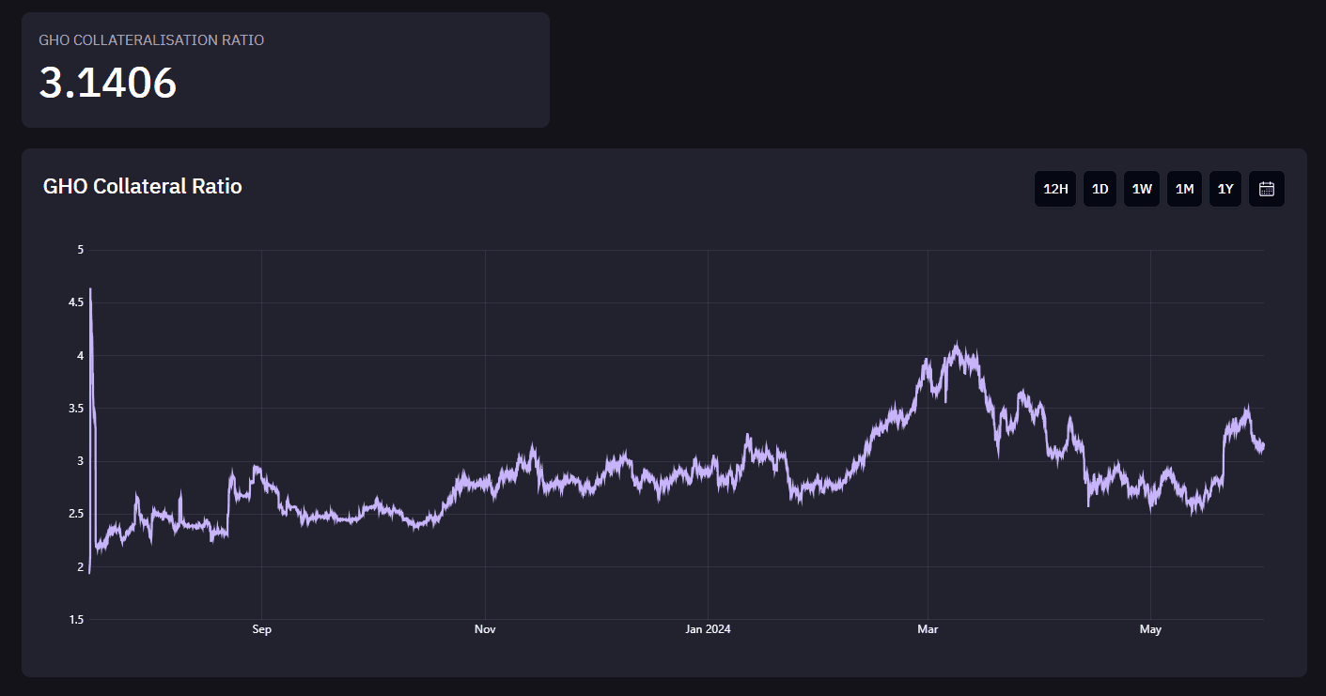Viewport: 1326px width, 696px height.
Task: Click the GHO Collateral Ratio chart title
Action: 143,187
